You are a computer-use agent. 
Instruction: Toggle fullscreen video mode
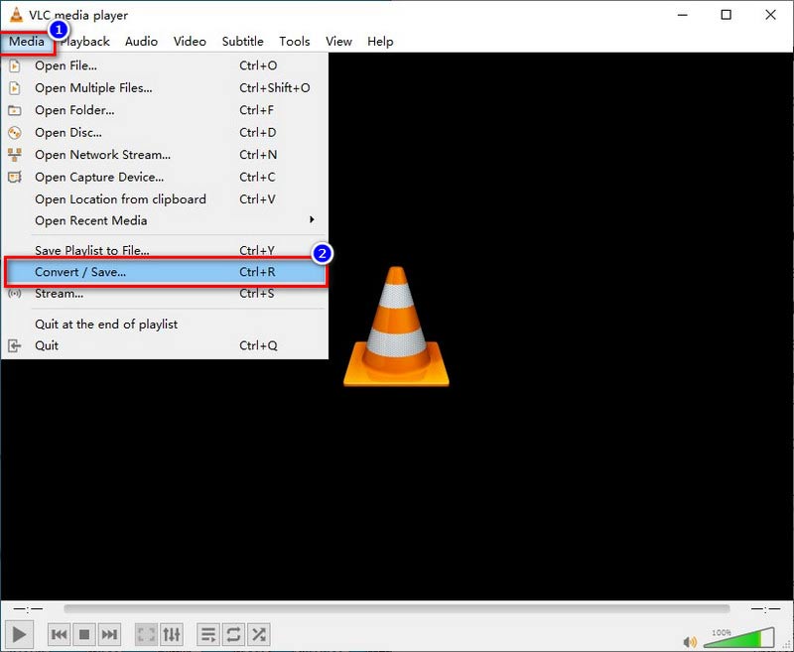tap(146, 634)
